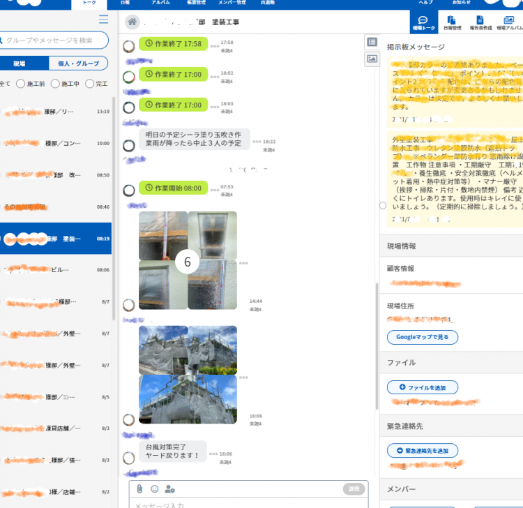Open options dots beside 作業終了 17:58
Screen dimensions: 523x508
pos(215,46)
